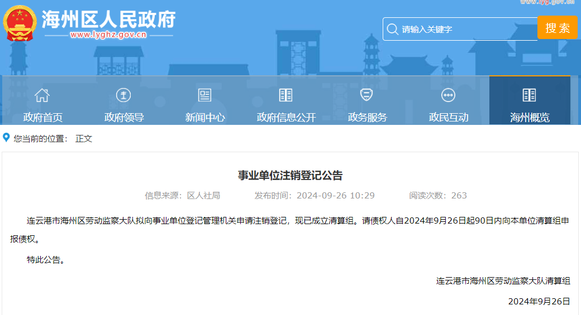Click the 信息来源：区人社局 text
The height and width of the screenshot is (315, 581).
pos(182,196)
